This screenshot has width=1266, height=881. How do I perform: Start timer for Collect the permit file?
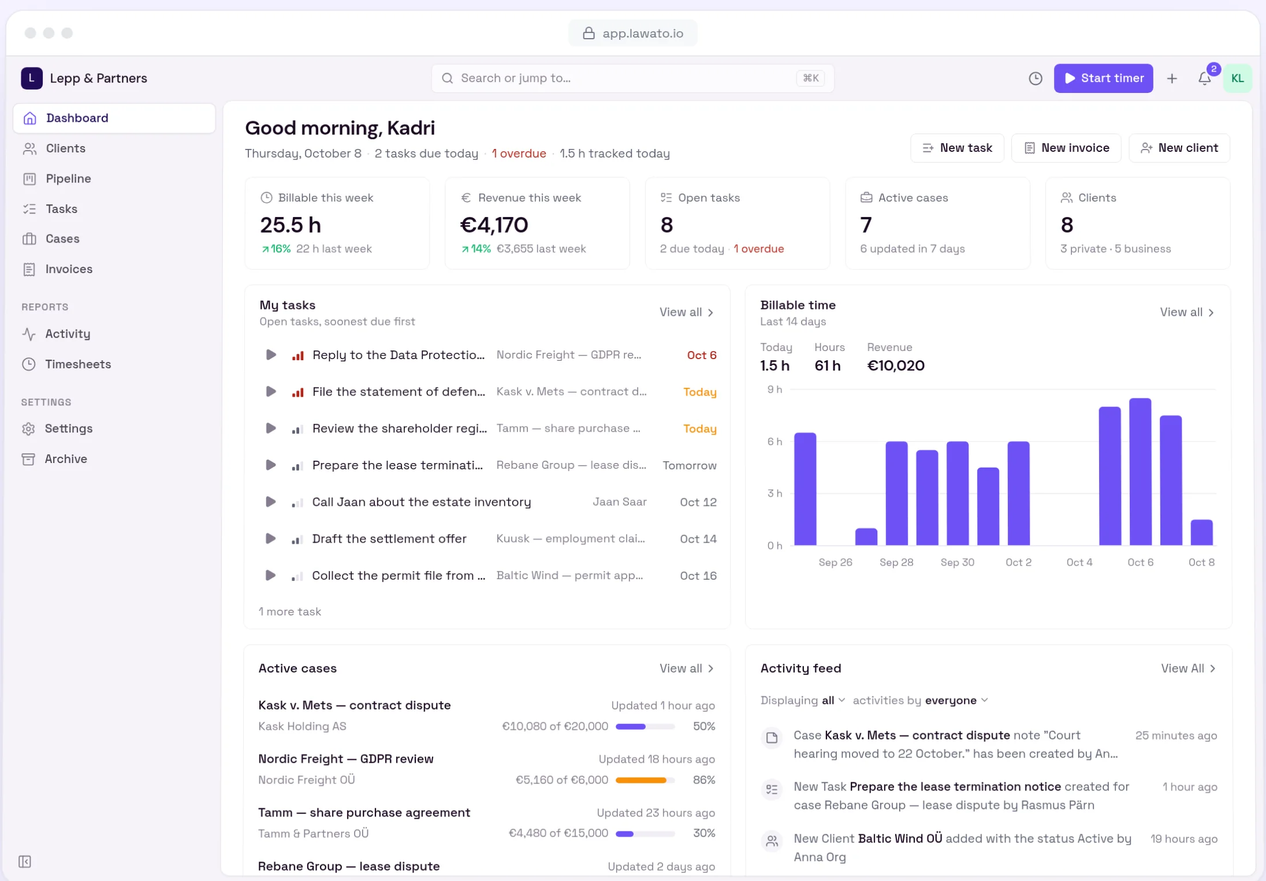click(270, 576)
